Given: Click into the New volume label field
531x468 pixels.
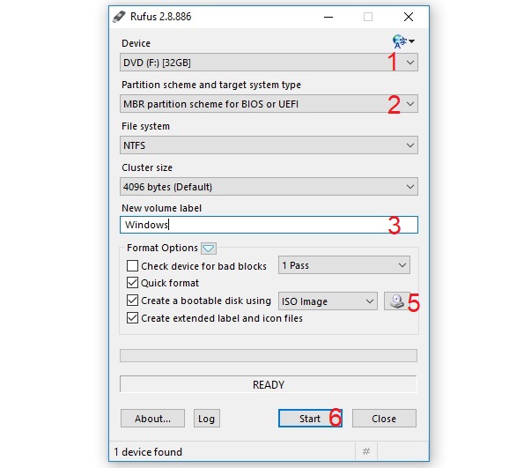Looking at the screenshot, I should [x=269, y=225].
